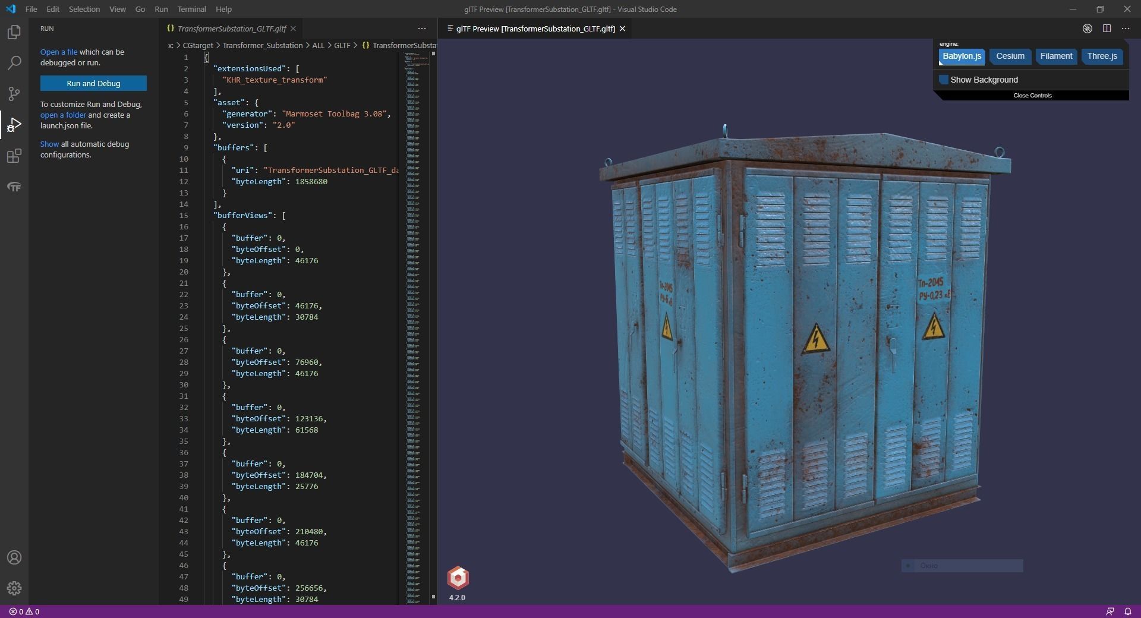Click the byteLength value 61568
The image size is (1141, 618).
tap(307, 430)
